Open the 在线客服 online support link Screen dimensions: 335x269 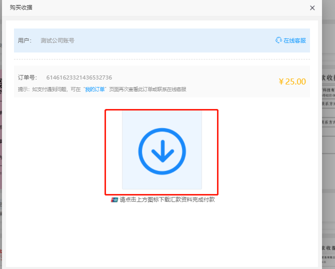(294, 40)
